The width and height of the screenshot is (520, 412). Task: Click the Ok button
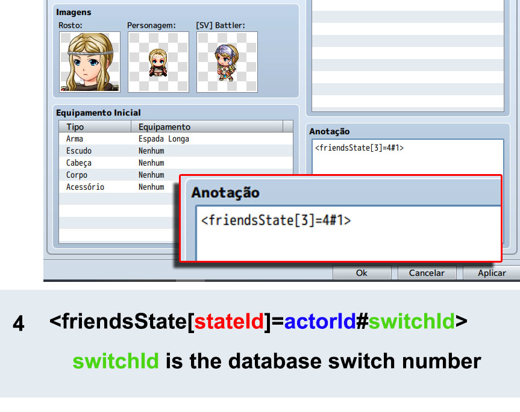(x=362, y=273)
